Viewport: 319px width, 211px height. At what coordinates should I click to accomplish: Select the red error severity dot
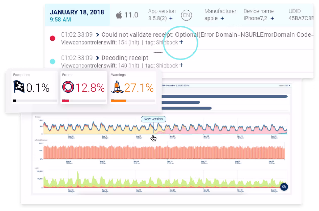(x=53, y=38)
